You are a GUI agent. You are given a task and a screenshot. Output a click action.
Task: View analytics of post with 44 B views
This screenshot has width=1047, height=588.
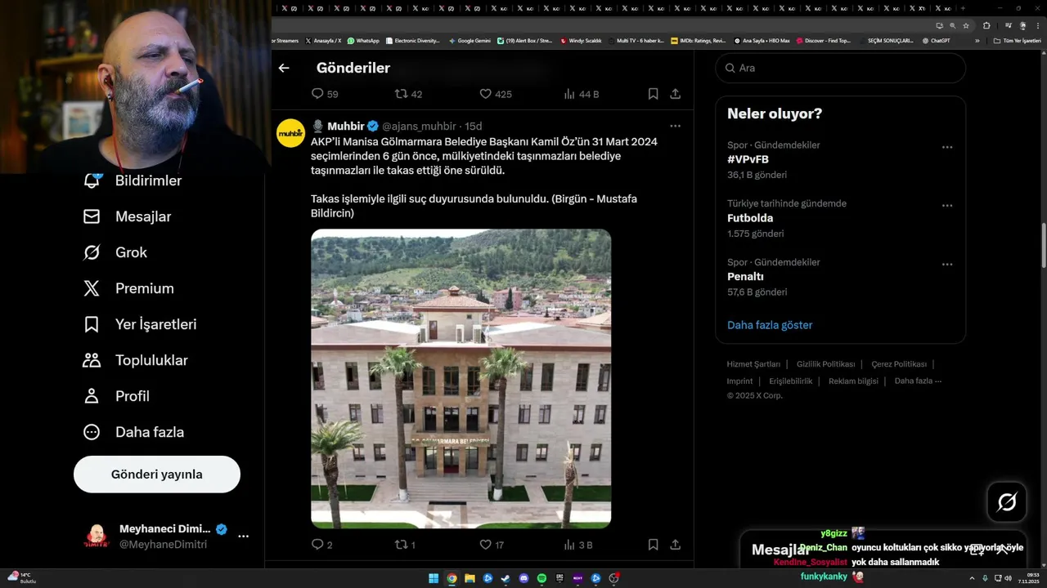581,94
